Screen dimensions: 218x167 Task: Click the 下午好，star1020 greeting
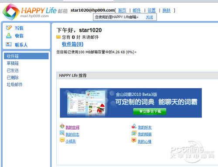click(x=79, y=30)
